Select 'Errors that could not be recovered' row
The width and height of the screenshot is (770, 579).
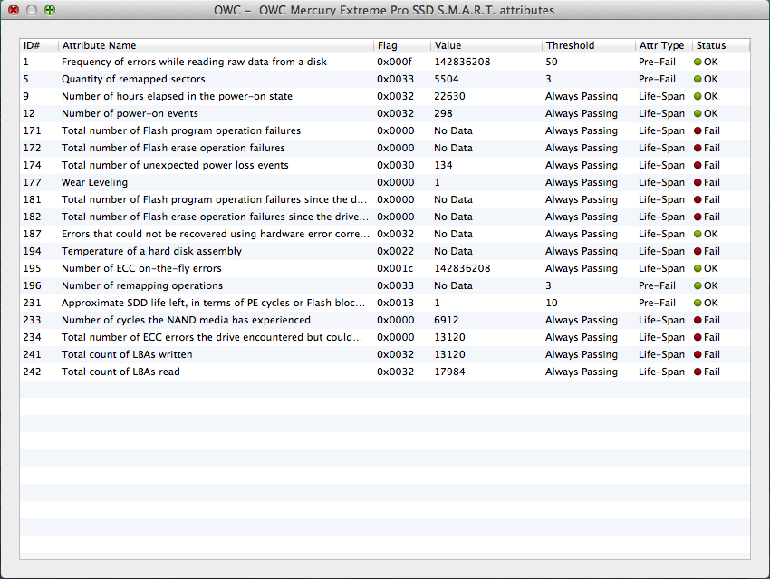[x=385, y=234]
